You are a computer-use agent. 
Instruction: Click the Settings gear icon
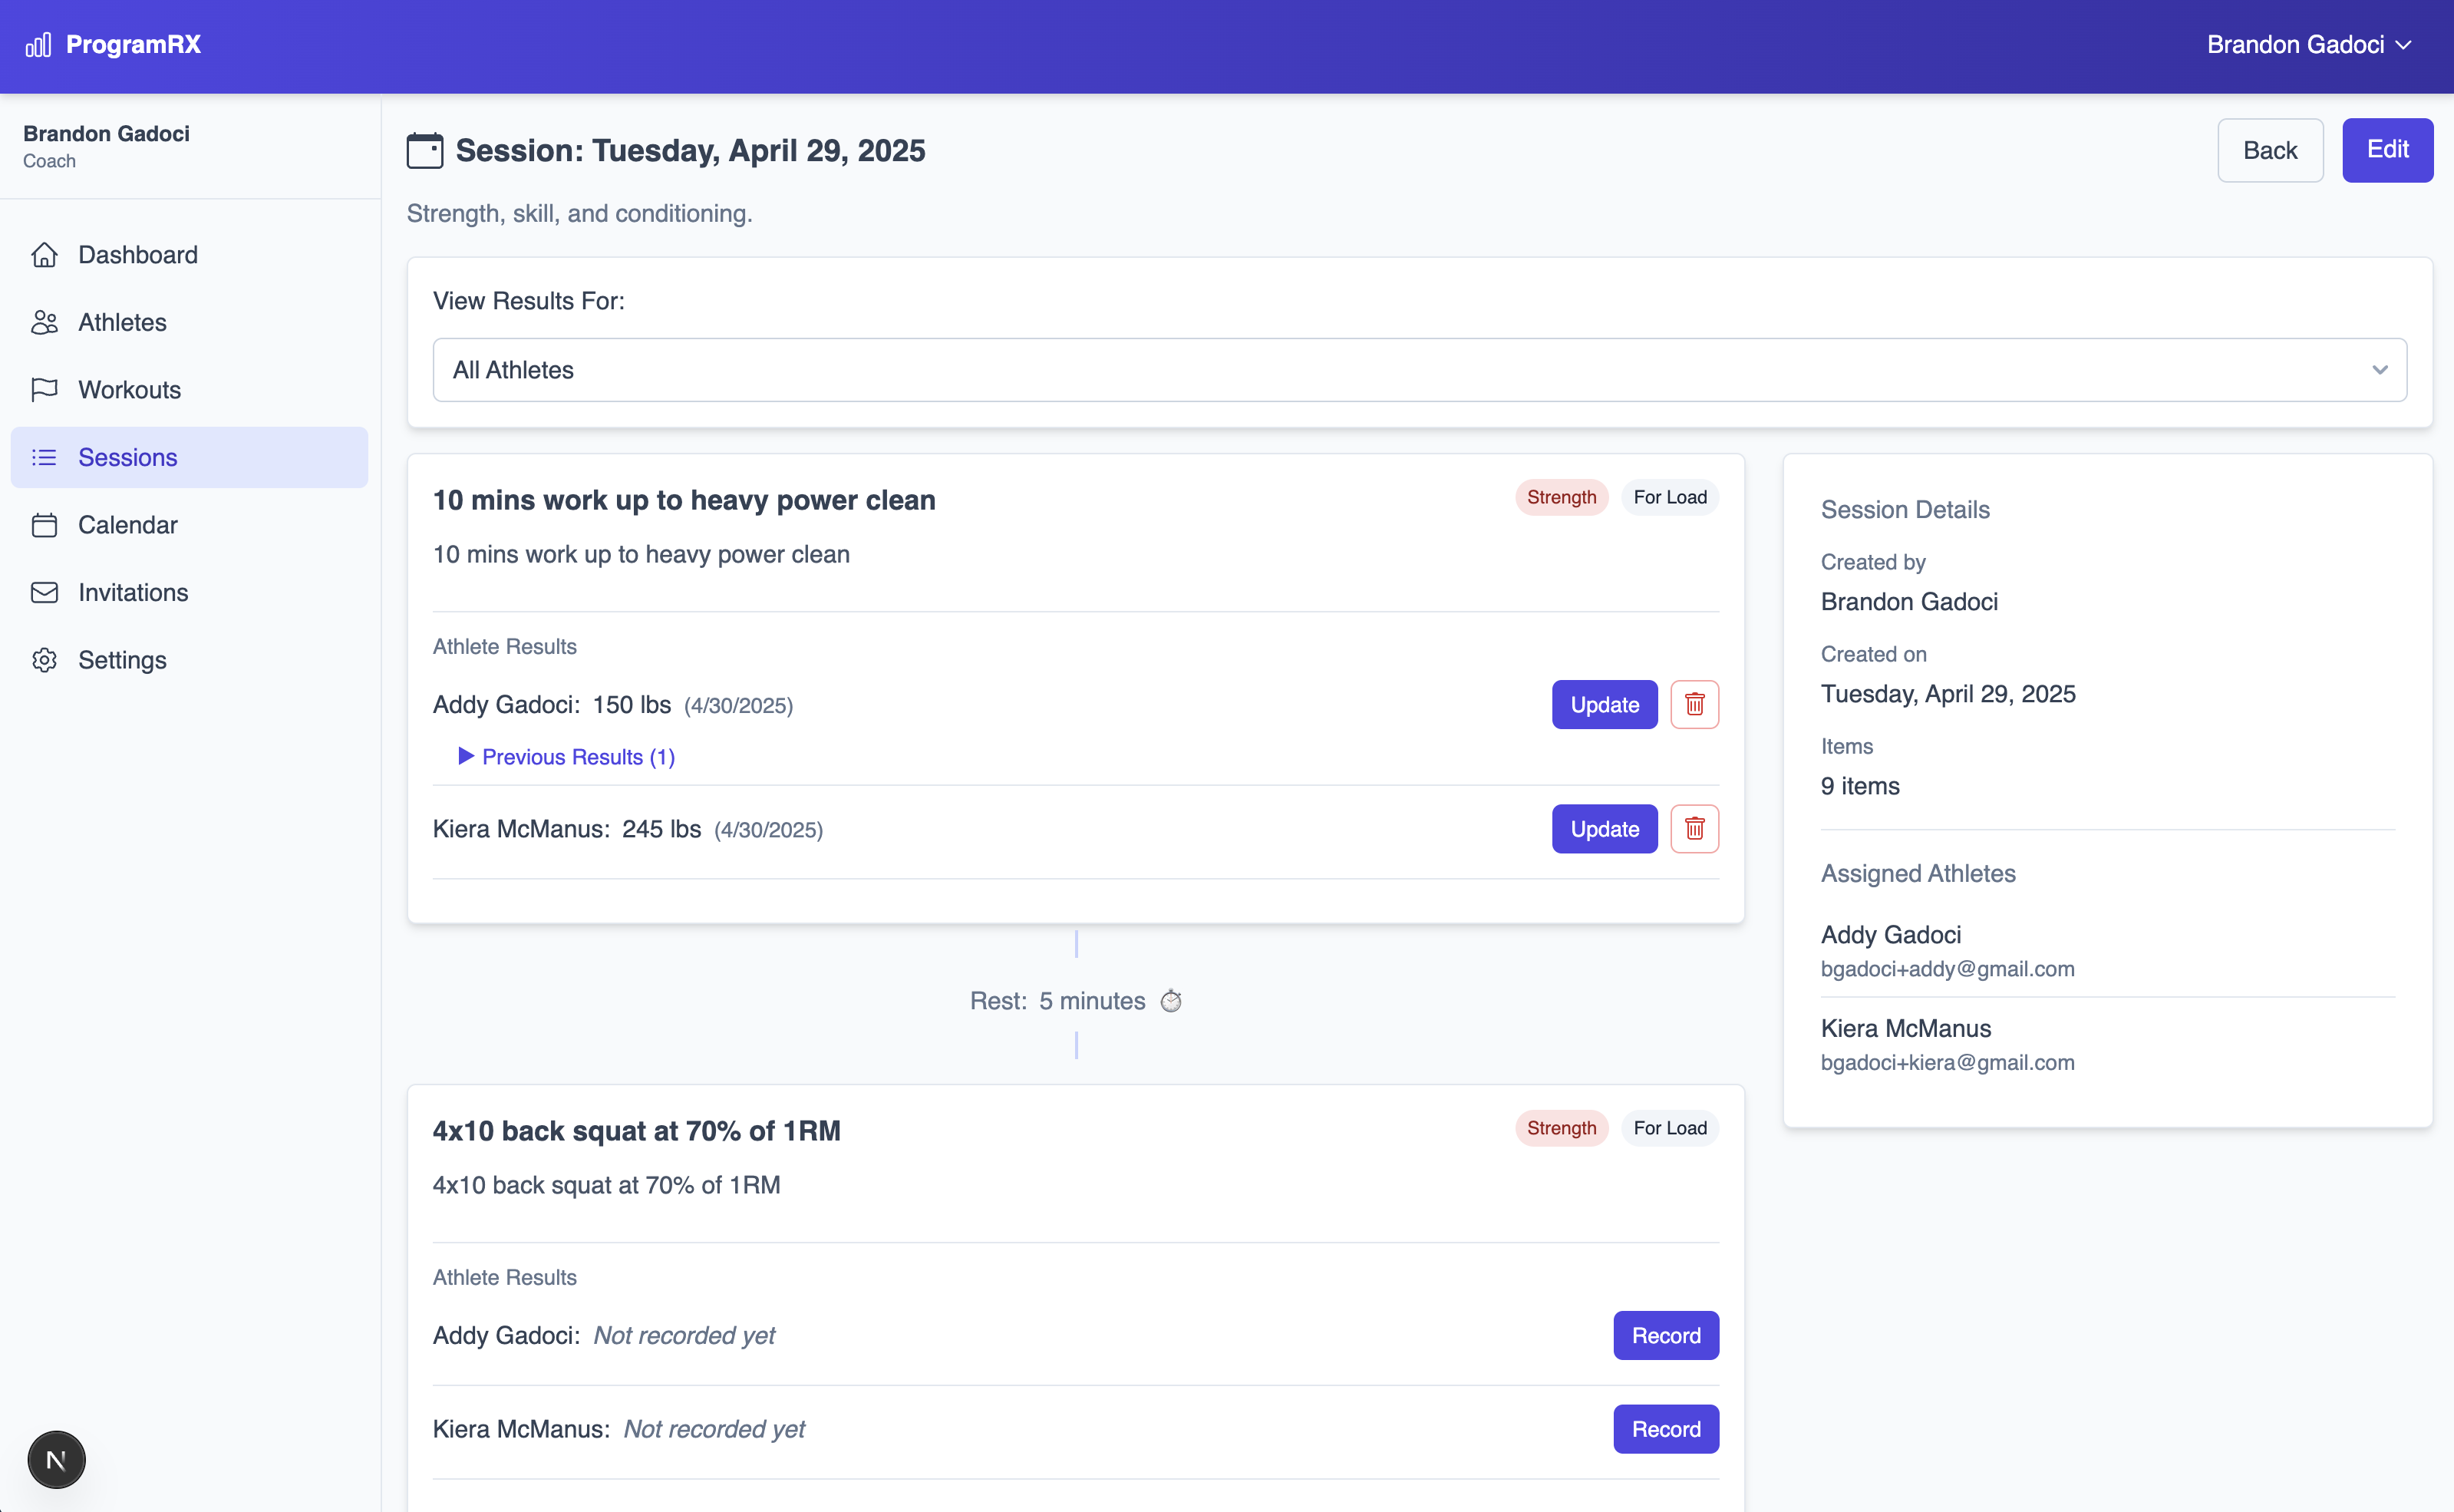point(44,660)
